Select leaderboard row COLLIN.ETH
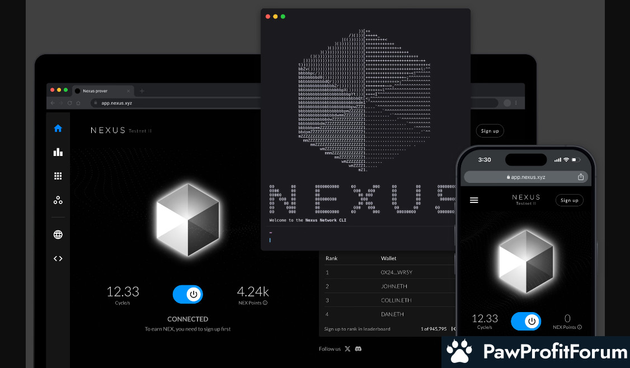This screenshot has width=630, height=368. (390, 300)
